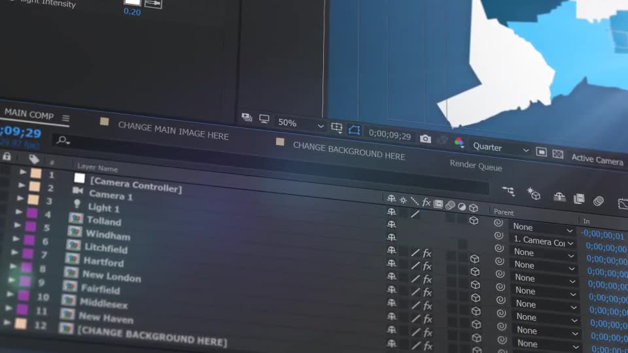The image size is (628, 353).
Task: Click the Effect column header fx icon
Action: pyautogui.click(x=426, y=203)
